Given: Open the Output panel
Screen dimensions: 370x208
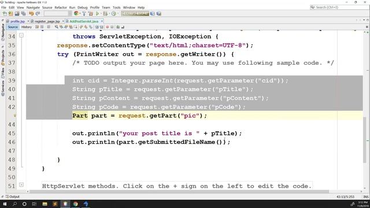Looking at the screenshot, I should click(x=13, y=196).
